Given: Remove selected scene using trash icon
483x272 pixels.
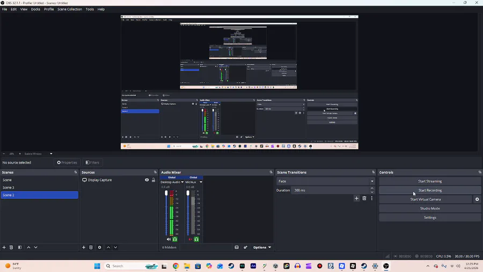Looking at the screenshot, I should pos(11,247).
